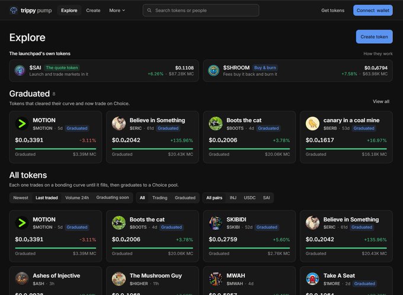Click the $ASH ticker label
Screen dimensions: 403x295
tap(39, 284)
